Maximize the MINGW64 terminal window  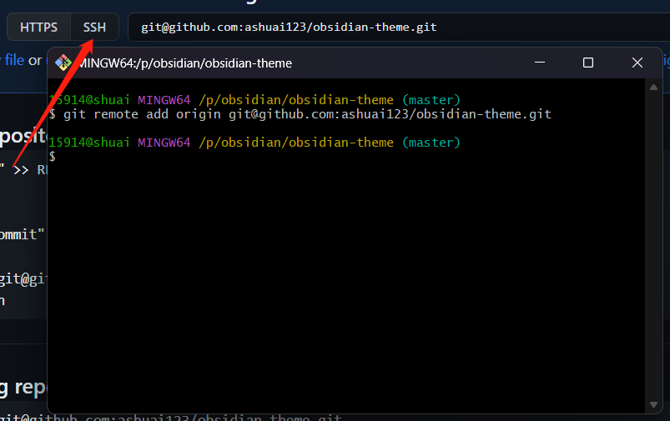587,63
